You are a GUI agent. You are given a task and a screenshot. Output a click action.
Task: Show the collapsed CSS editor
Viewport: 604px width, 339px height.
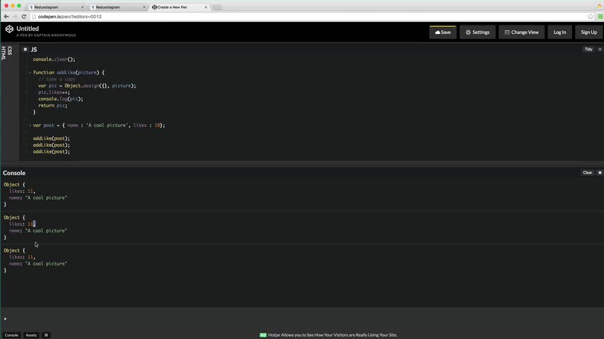point(10,51)
